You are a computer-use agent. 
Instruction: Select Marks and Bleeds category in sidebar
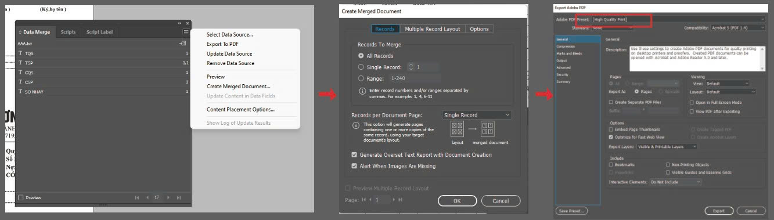pos(569,53)
